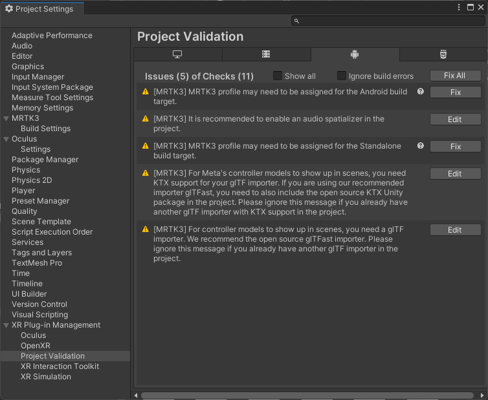Click the Project Settings gear icon

coord(9,8)
